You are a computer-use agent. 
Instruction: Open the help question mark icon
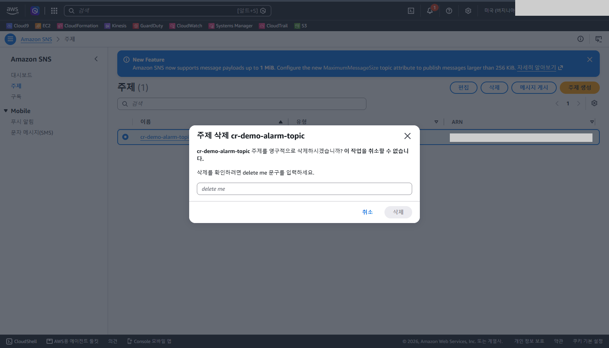tap(449, 11)
